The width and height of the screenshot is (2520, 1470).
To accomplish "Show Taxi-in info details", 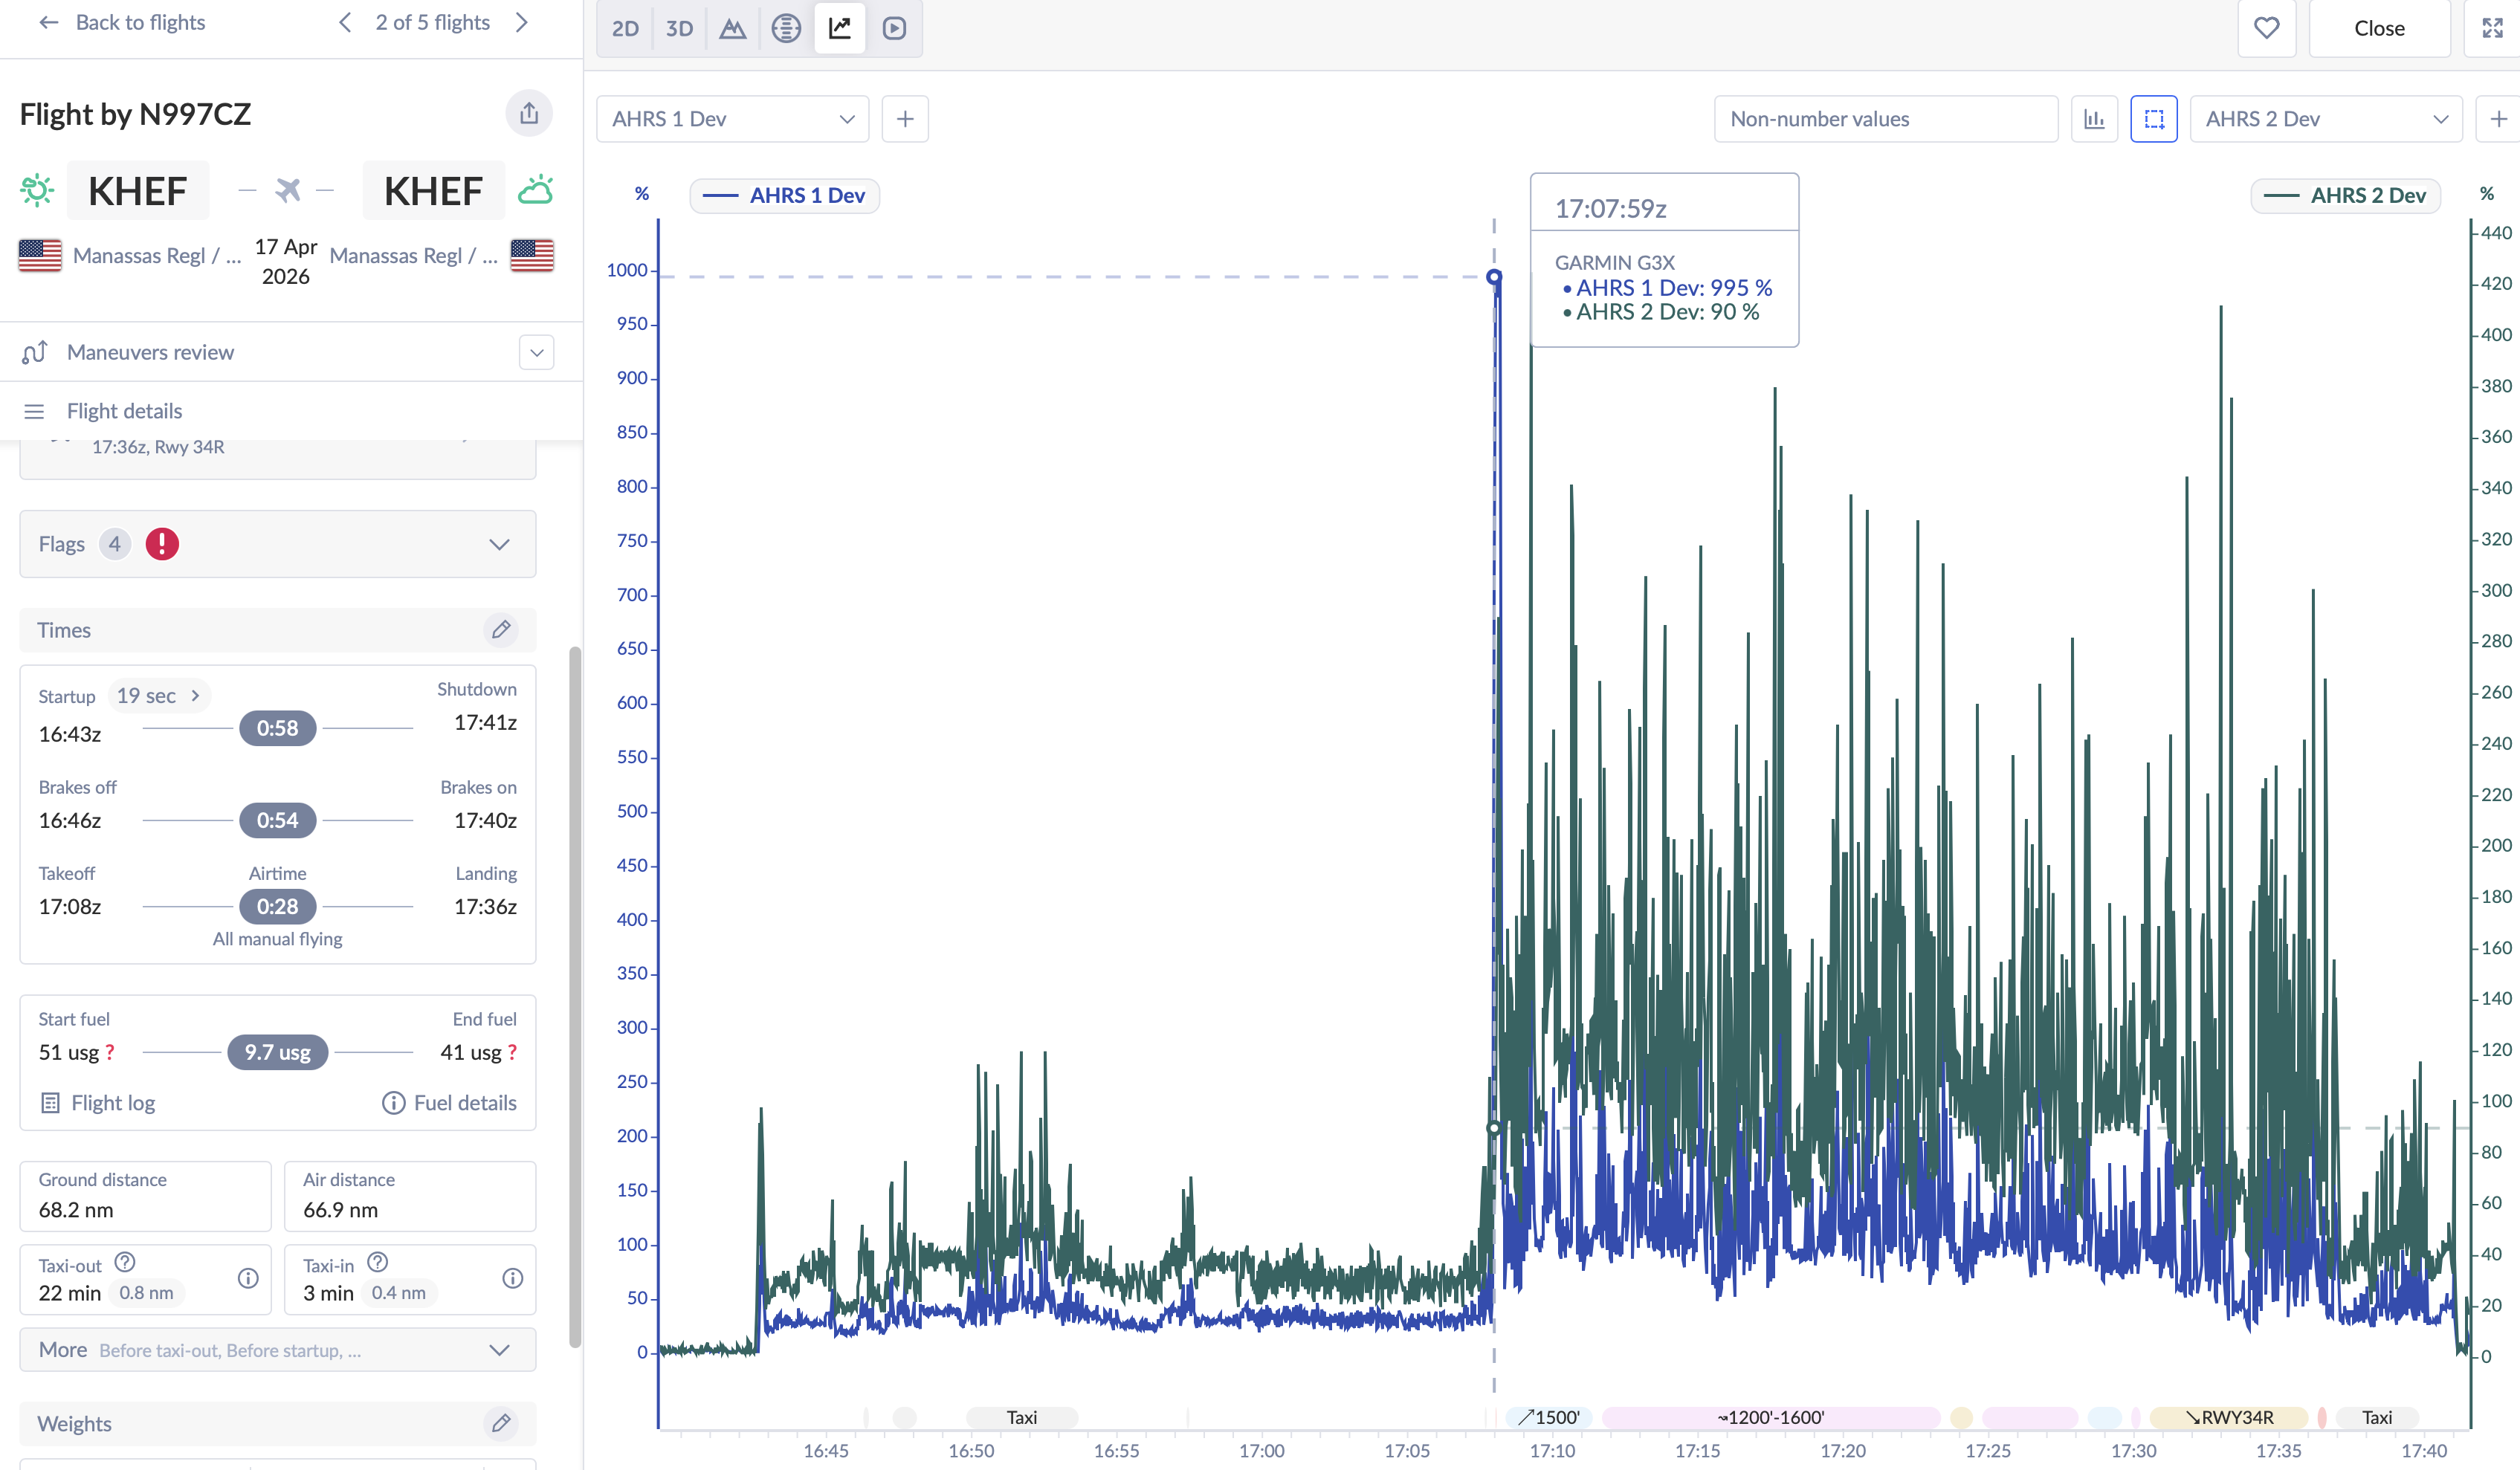I will point(513,1278).
